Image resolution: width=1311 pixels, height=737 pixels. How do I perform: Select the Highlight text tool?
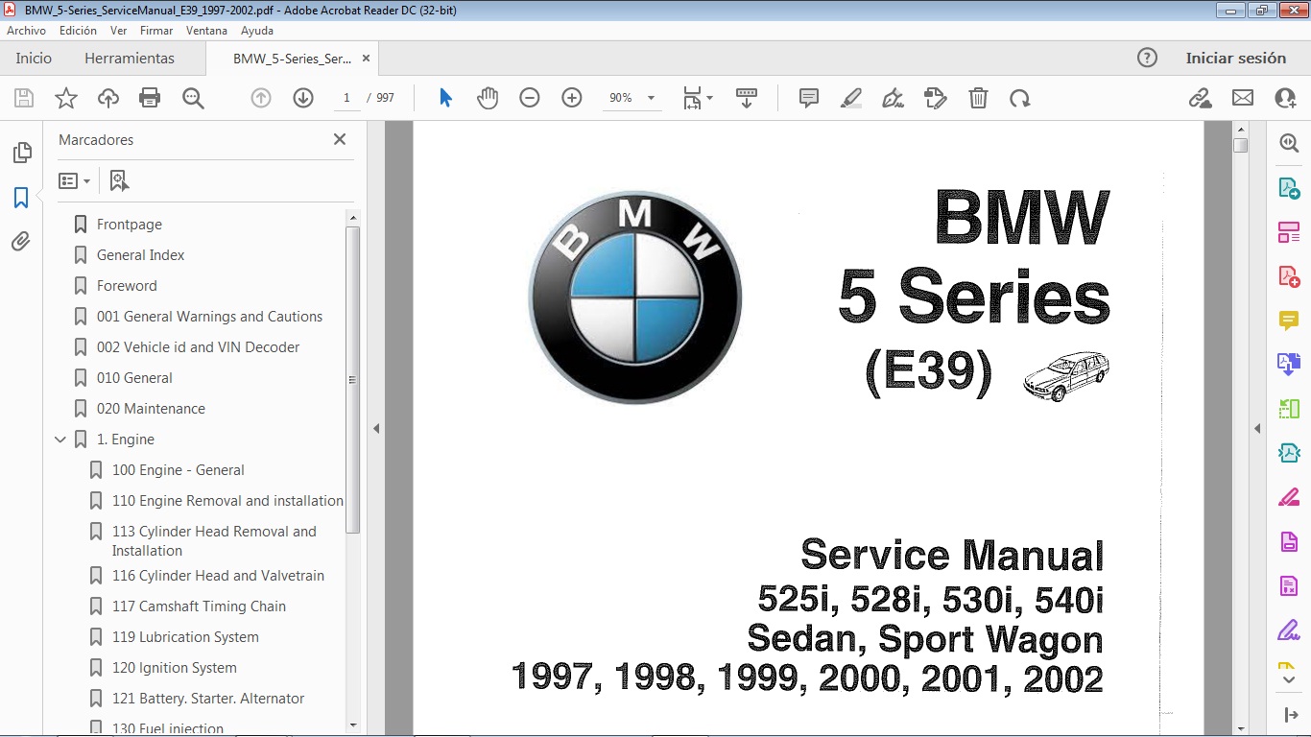click(x=850, y=97)
